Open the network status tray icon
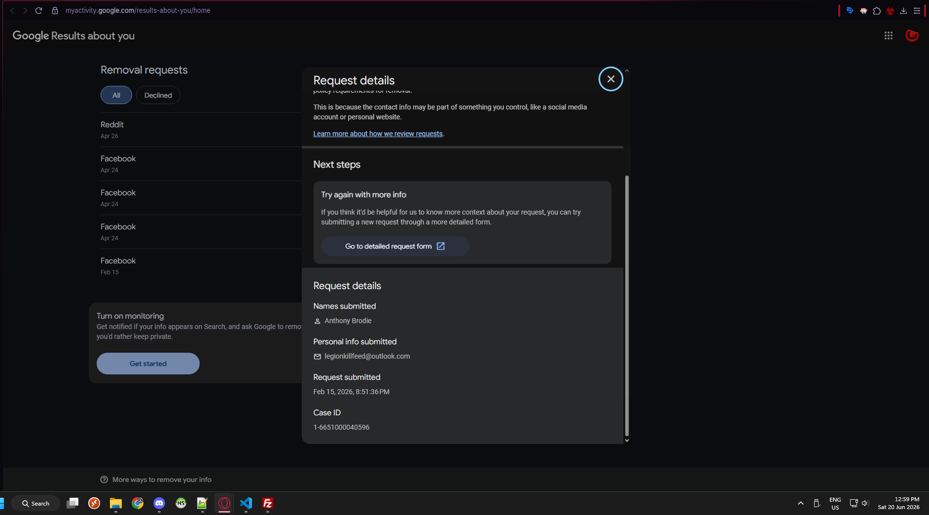Viewport: 929px width, 515px height. click(854, 503)
